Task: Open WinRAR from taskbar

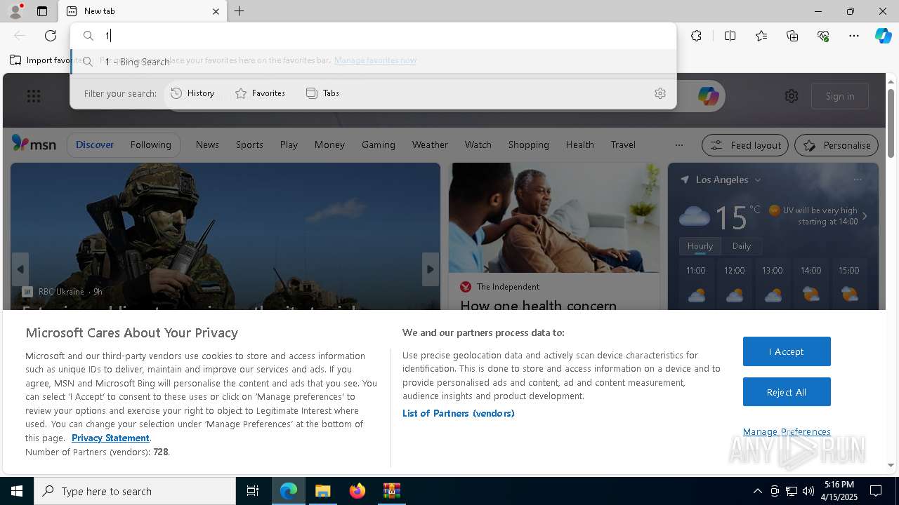Action: [x=391, y=491]
